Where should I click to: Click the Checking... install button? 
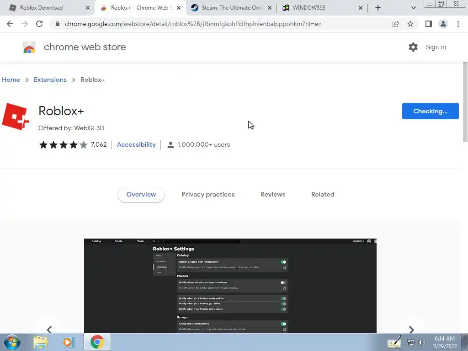[x=430, y=111]
